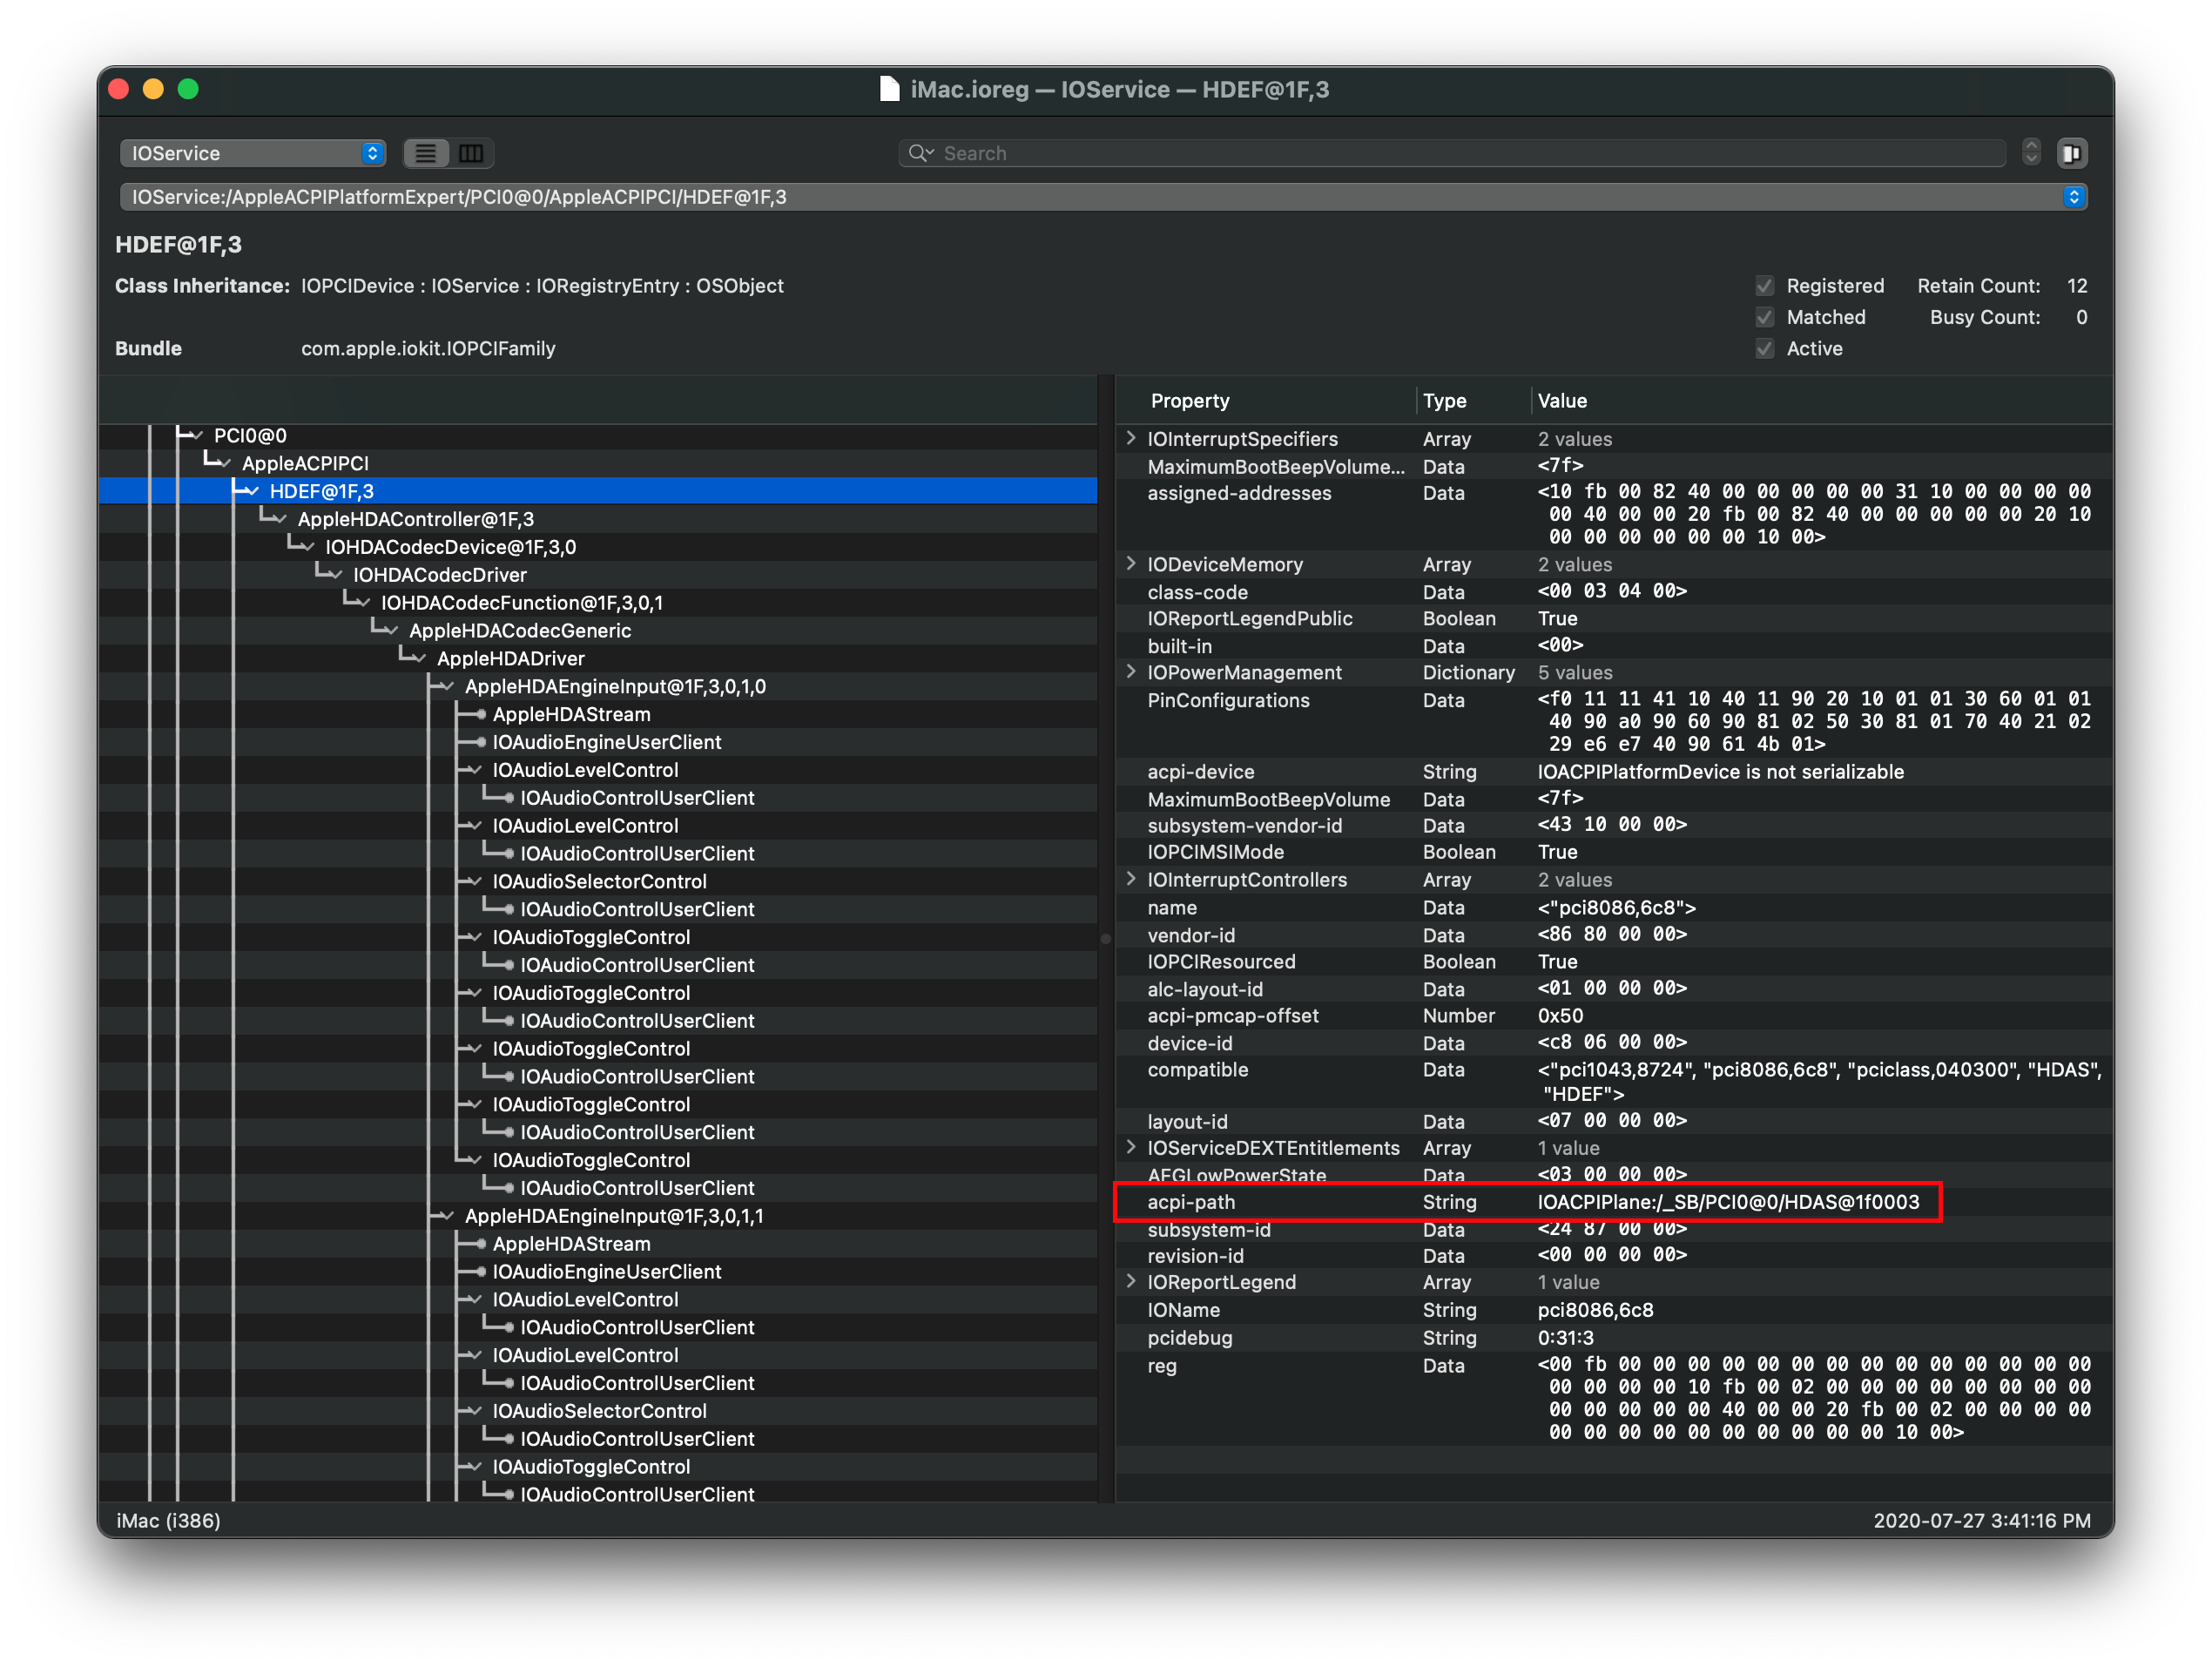
Task: Sort by the Property column header
Action: click(1190, 401)
